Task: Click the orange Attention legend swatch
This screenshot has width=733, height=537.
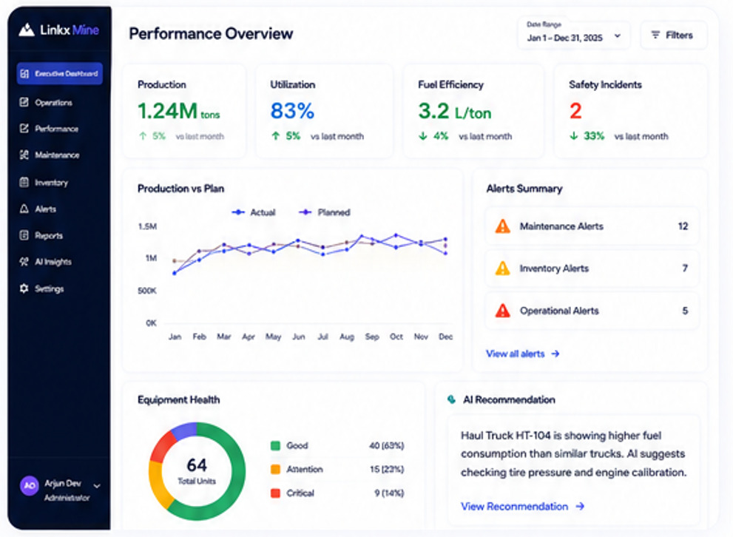Action: [x=275, y=469]
